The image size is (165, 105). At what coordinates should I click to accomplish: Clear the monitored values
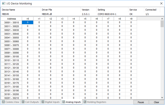(157, 102)
